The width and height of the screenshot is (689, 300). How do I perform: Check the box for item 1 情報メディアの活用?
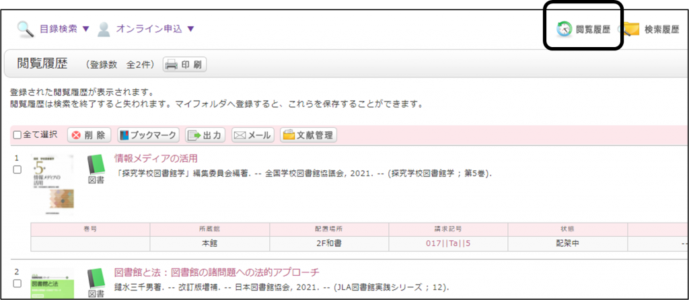17,170
